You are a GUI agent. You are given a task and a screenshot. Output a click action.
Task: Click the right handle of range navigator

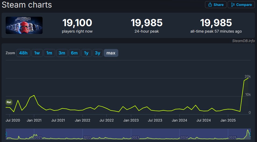click(250, 134)
